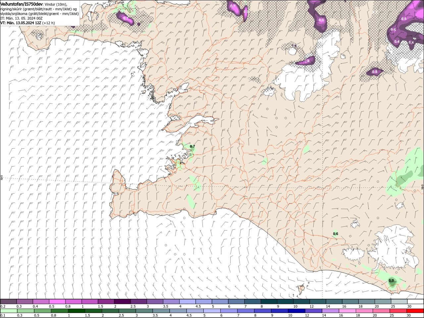This screenshot has width=424, height=318.
Task: Click the 'slydda/snjókoma' legend description line
Action: pyautogui.click(x=39, y=14)
